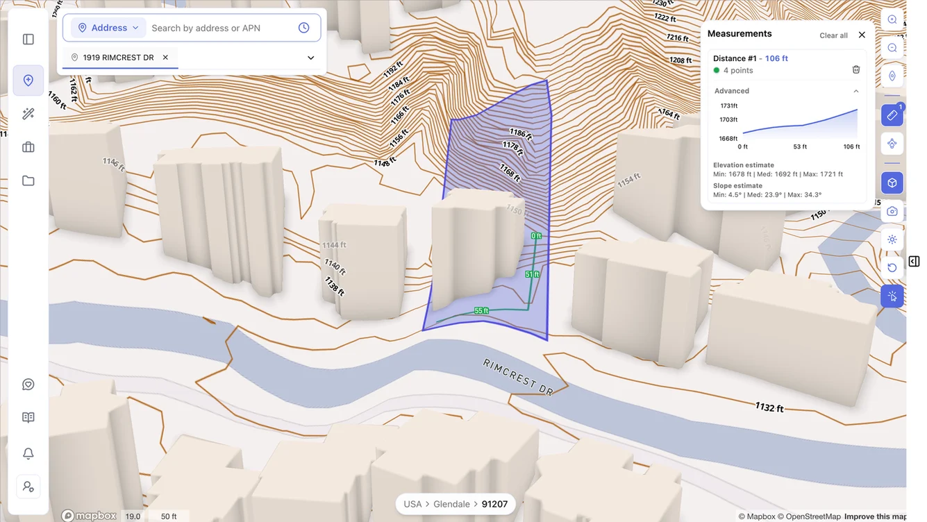Image resolution: width=927 pixels, height=522 pixels.
Task: Open the notifications bell
Action: [28, 453]
